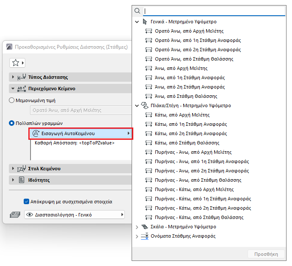The image size is (292, 266).
Task: Select the Μεμονωμένη τιμή radio button
Action: [11, 100]
